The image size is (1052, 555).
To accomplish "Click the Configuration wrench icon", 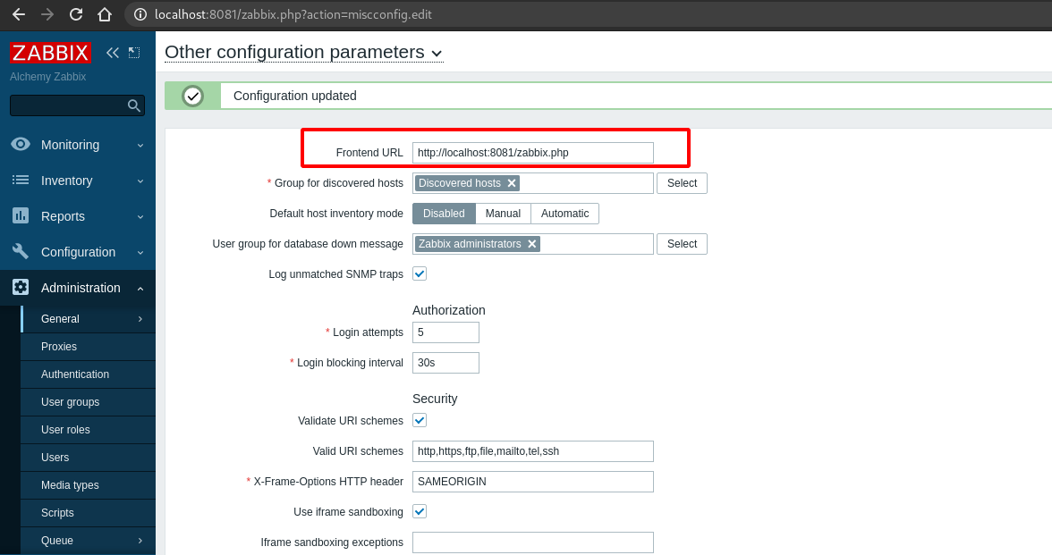I will [21, 251].
